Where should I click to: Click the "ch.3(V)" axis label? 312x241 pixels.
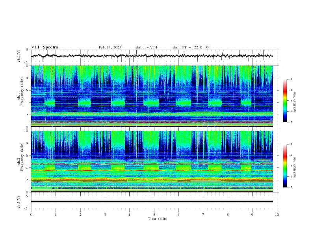(19, 202)
